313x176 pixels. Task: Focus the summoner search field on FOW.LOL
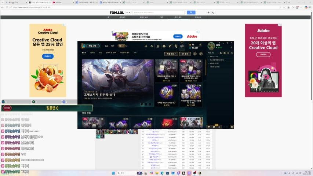(x=158, y=12)
